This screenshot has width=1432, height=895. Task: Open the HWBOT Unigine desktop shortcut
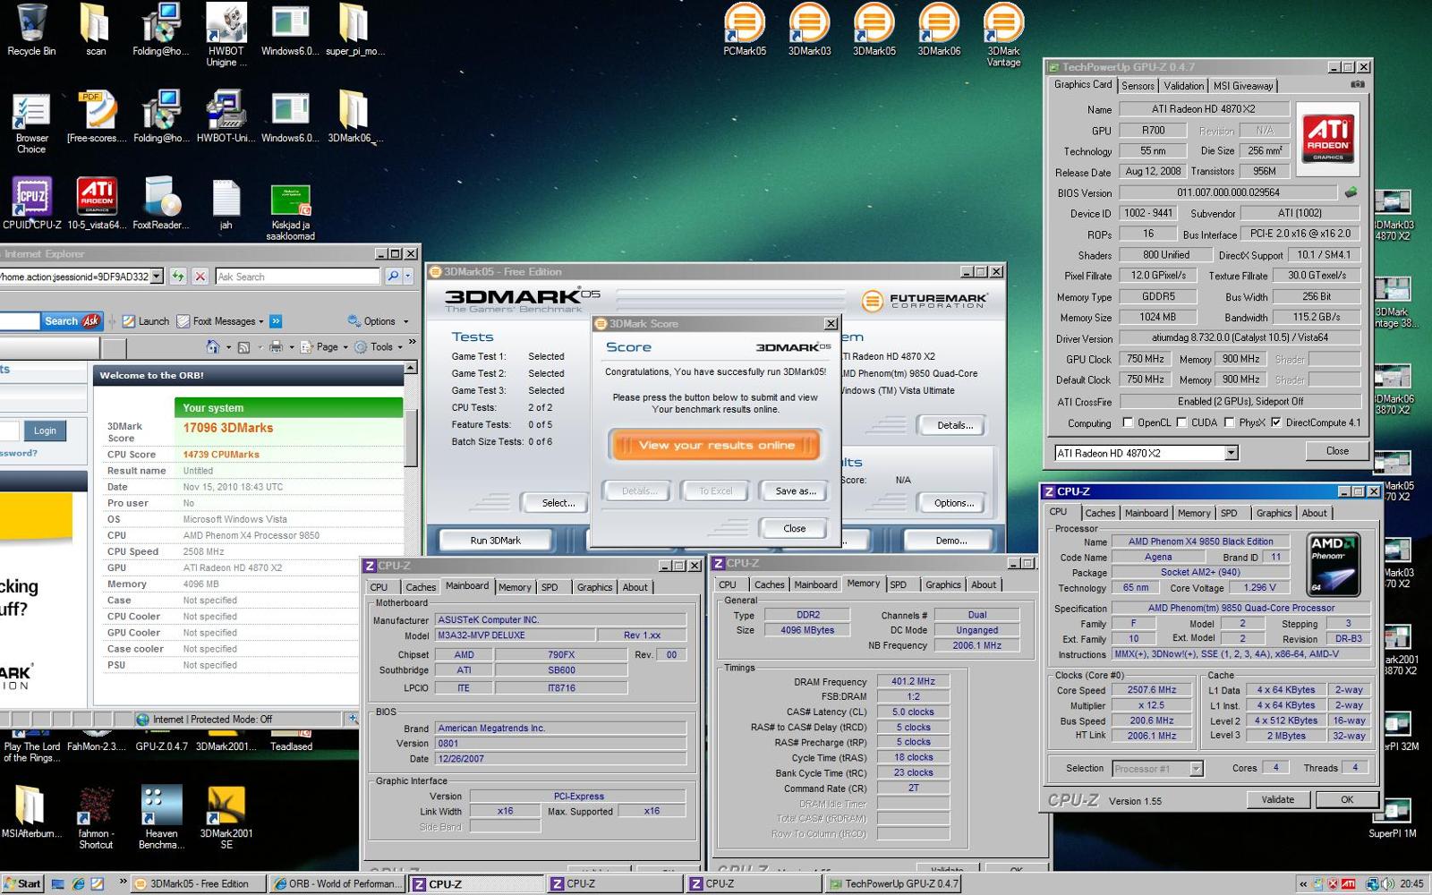226,34
